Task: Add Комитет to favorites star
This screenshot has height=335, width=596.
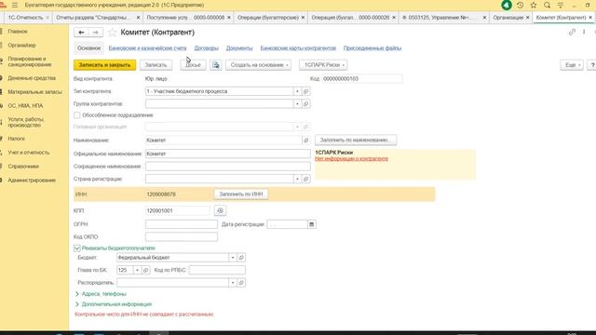Action: tap(112, 33)
